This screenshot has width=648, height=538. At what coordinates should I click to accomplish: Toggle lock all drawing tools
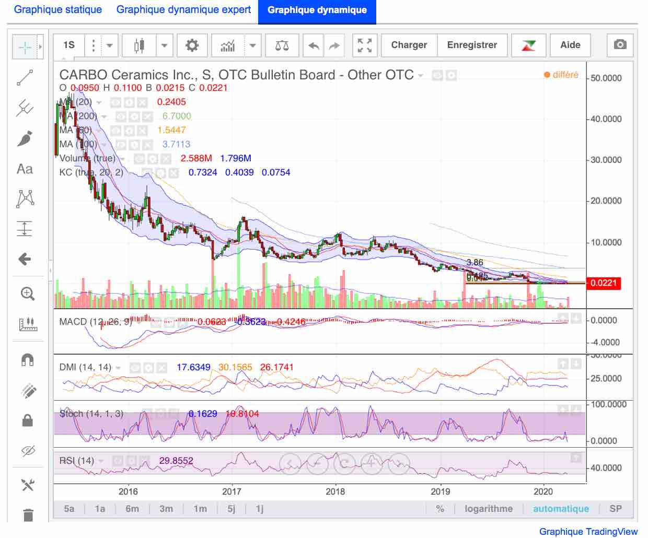[28, 420]
